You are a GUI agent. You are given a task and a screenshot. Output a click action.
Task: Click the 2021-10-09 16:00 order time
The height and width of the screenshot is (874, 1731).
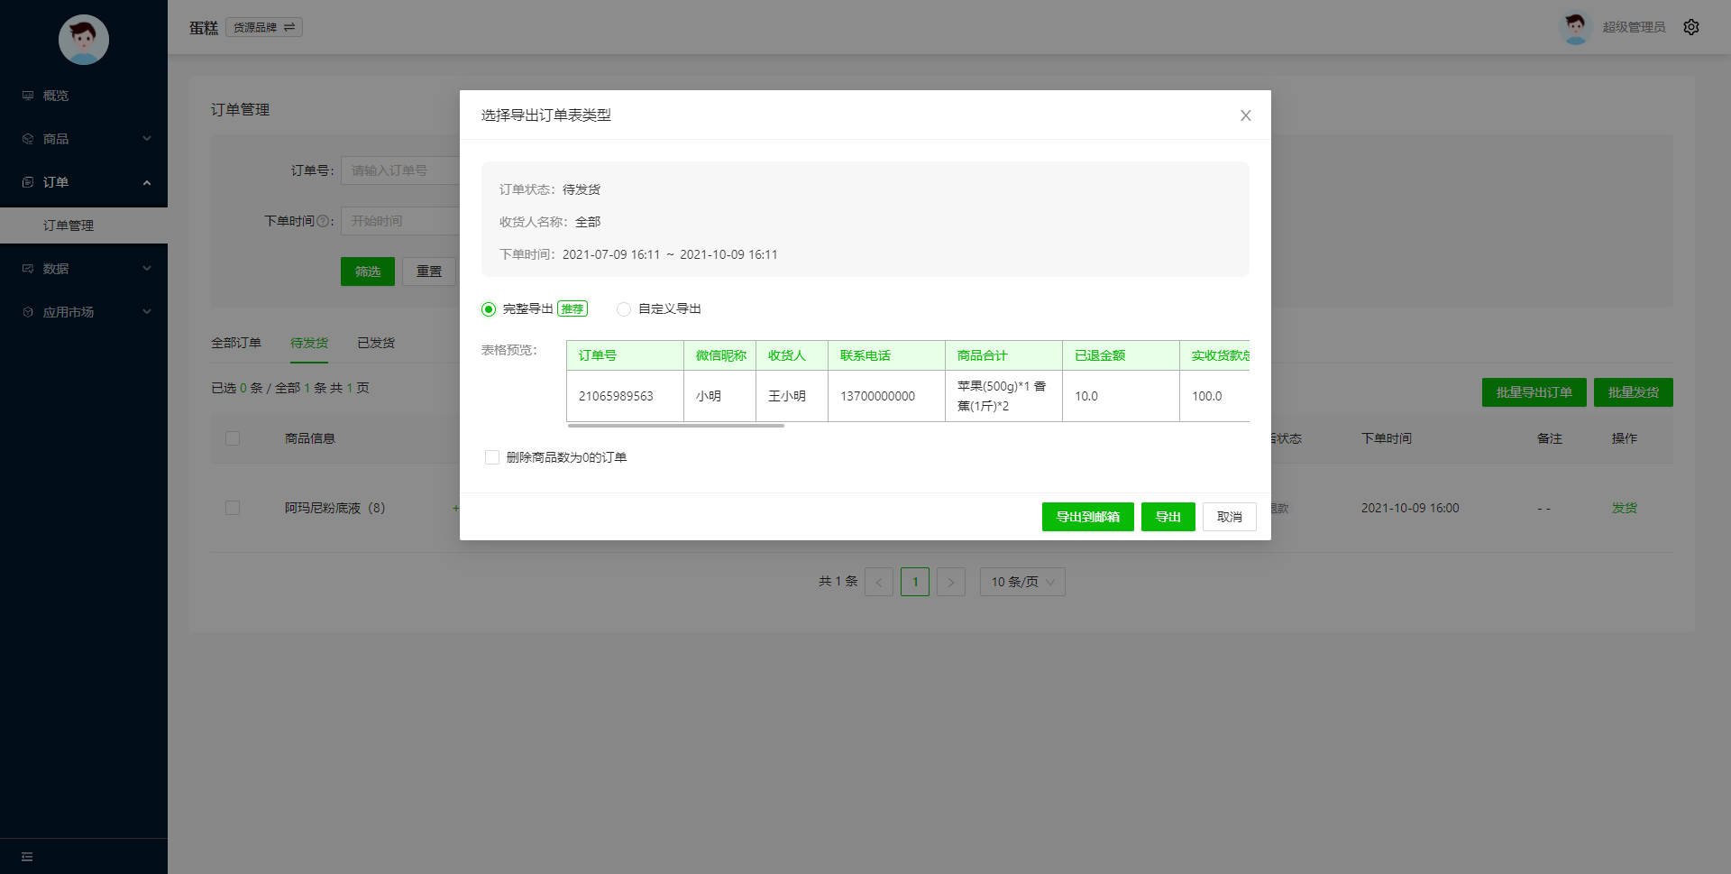1410,508
